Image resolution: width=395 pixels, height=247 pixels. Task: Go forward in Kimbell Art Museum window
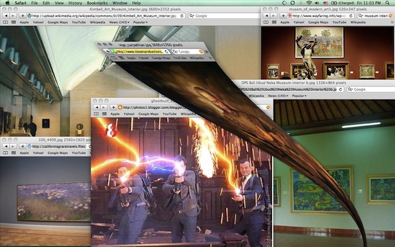coord(12,16)
